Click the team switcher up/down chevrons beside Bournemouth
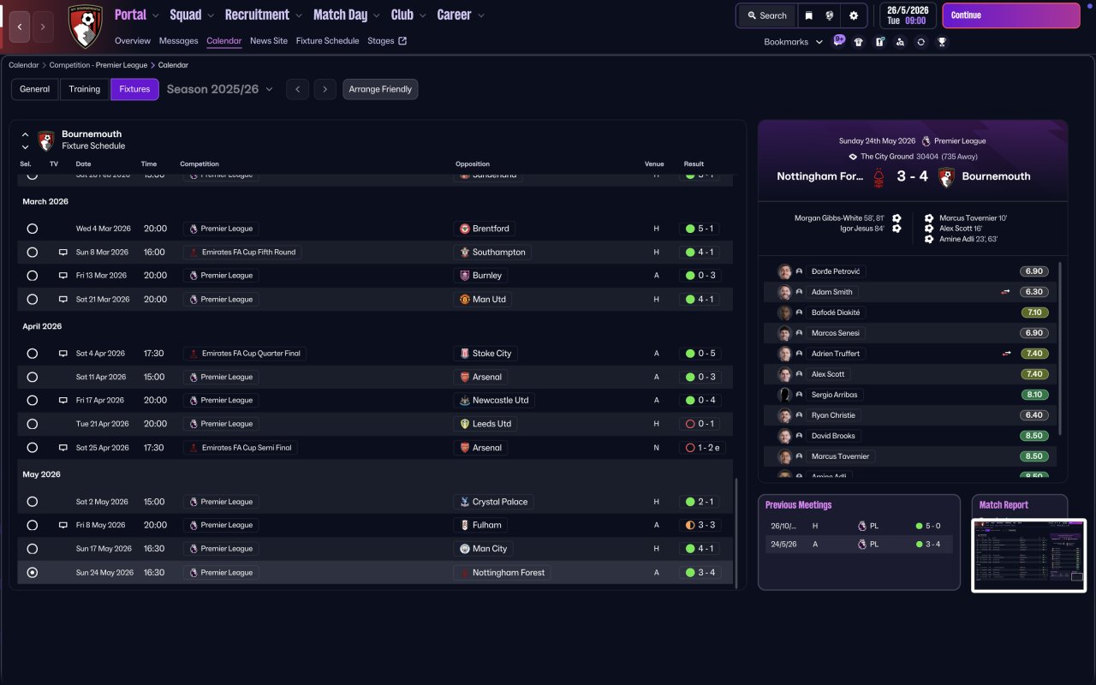The image size is (1096, 685). (25, 140)
